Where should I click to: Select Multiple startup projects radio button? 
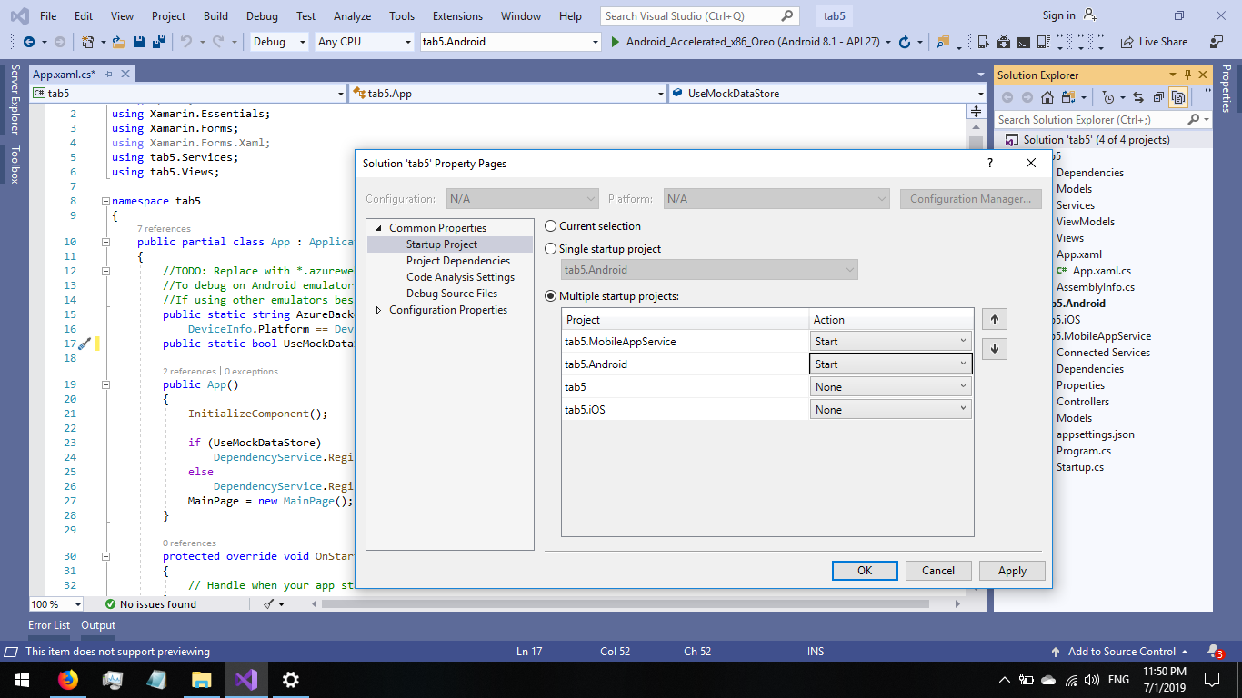[550, 296]
